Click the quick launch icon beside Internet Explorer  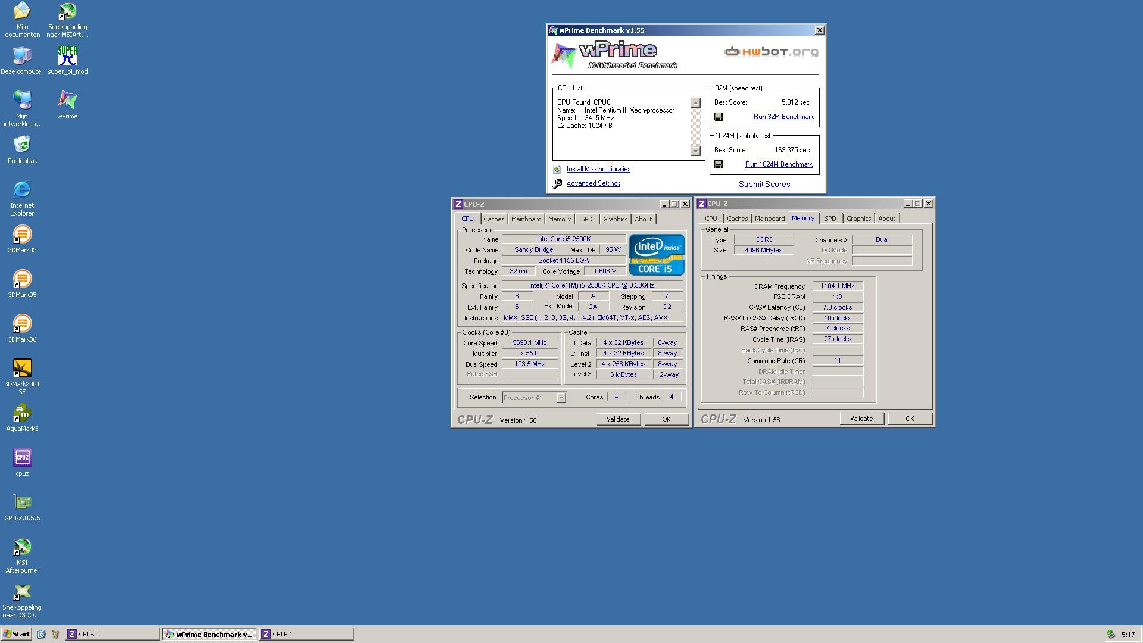point(55,634)
